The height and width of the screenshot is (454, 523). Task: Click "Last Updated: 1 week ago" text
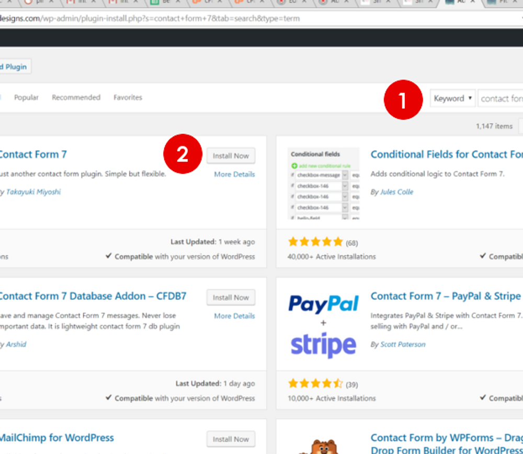click(x=213, y=241)
